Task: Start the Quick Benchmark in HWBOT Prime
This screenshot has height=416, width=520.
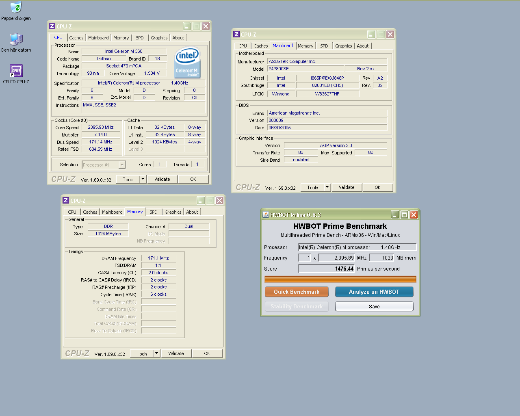Action: click(297, 292)
